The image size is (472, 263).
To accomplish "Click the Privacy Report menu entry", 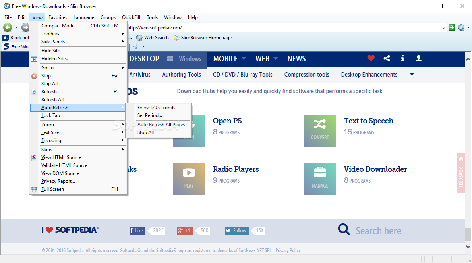I will pyautogui.click(x=79, y=181).
